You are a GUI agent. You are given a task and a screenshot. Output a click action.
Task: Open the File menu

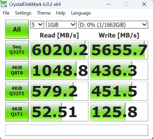(6, 13)
